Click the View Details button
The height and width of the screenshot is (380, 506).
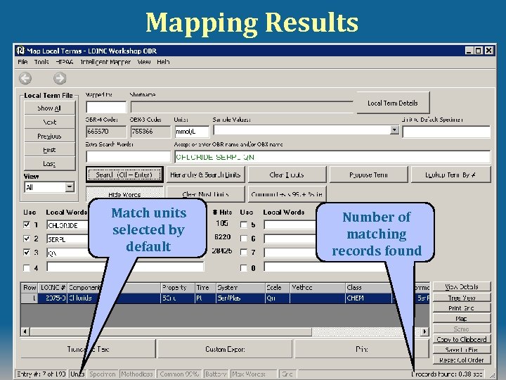point(462,286)
